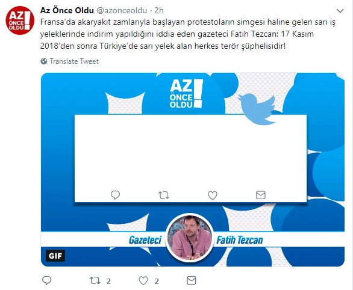Click the Az Önce Oldu logo in GIF
The width and height of the screenshot is (353, 290).
[186, 93]
